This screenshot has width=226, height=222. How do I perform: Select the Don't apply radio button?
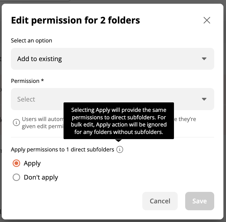coord(16,177)
